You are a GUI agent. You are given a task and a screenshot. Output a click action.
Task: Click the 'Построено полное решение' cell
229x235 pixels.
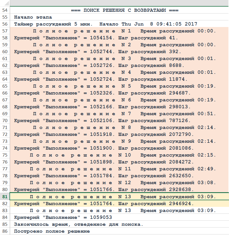[x=52, y=231]
